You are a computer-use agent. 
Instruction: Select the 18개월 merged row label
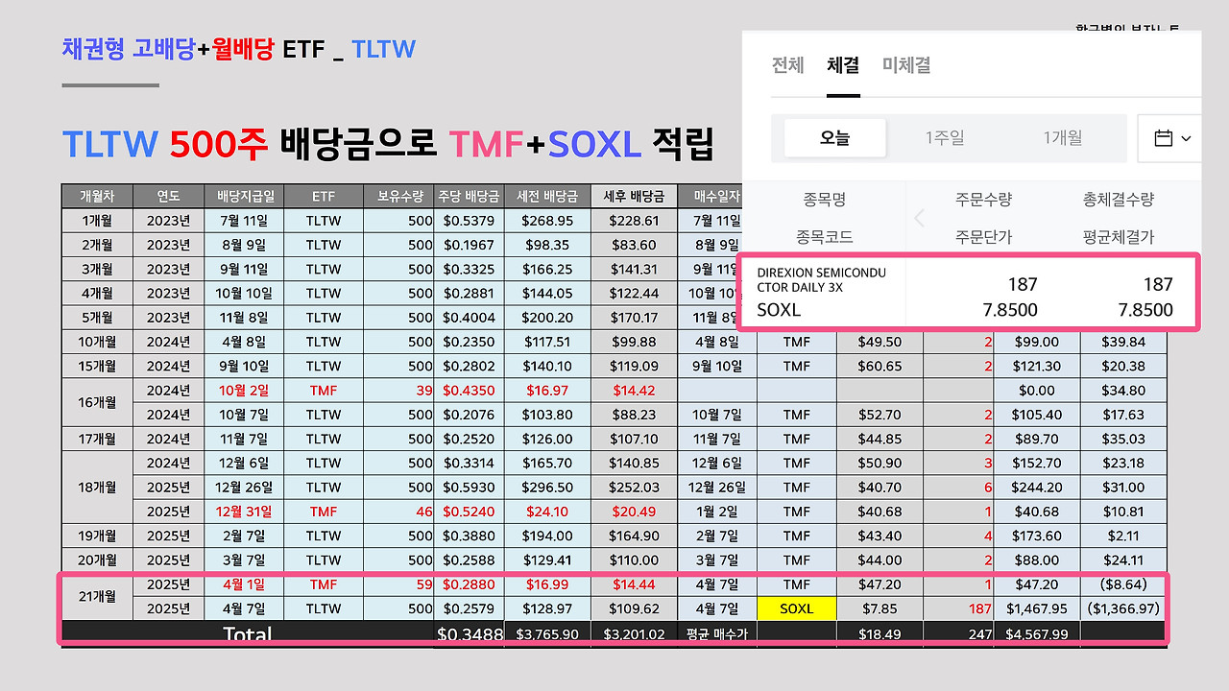97,487
